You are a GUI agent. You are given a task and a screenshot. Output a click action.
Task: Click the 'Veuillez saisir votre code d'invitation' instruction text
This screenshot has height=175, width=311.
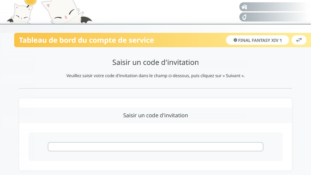click(x=155, y=76)
